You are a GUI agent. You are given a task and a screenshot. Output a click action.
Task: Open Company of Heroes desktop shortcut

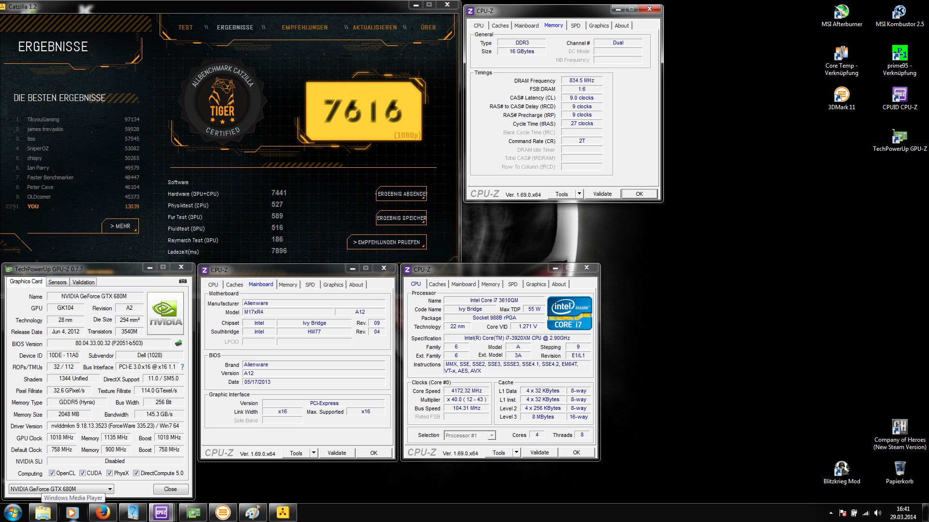coord(899,434)
